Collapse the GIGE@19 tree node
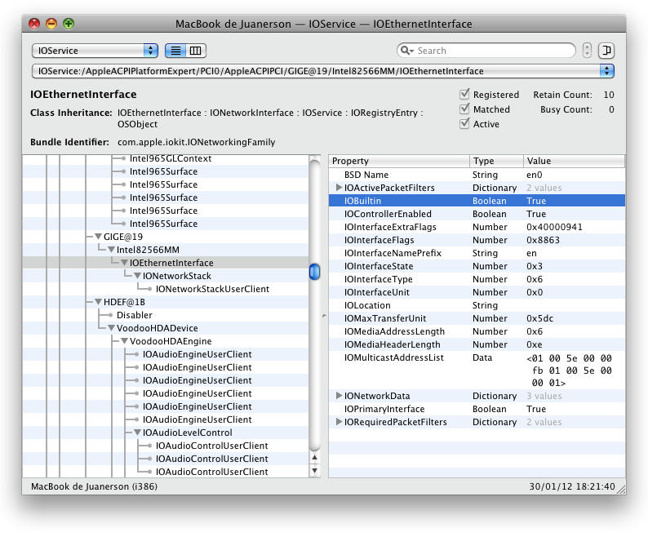Viewport: 648px width, 537px height. 98,237
